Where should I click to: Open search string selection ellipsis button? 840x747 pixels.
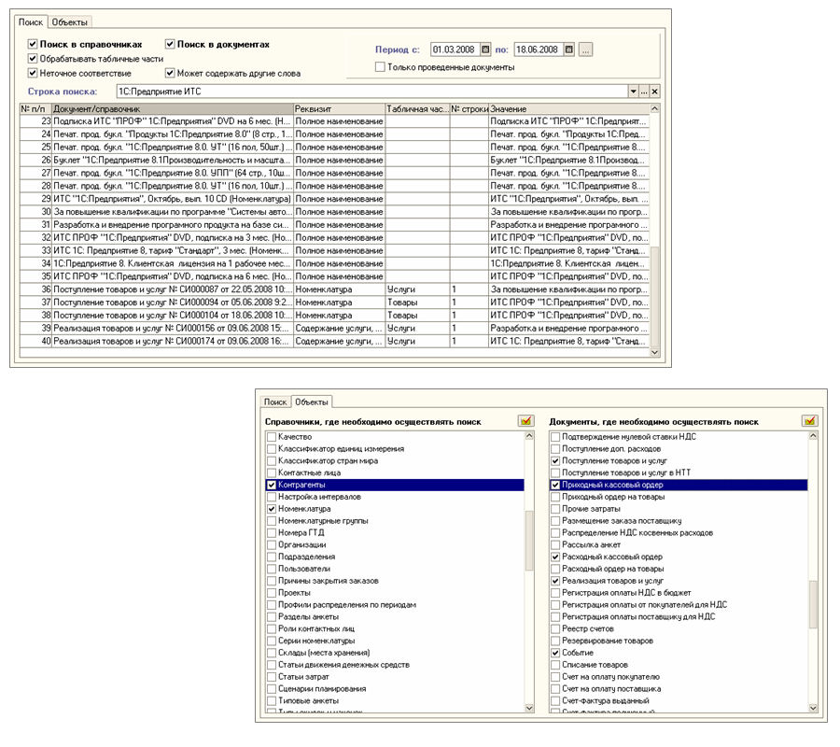(x=644, y=92)
